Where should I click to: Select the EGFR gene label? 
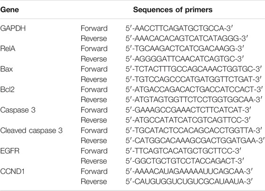click(10, 151)
